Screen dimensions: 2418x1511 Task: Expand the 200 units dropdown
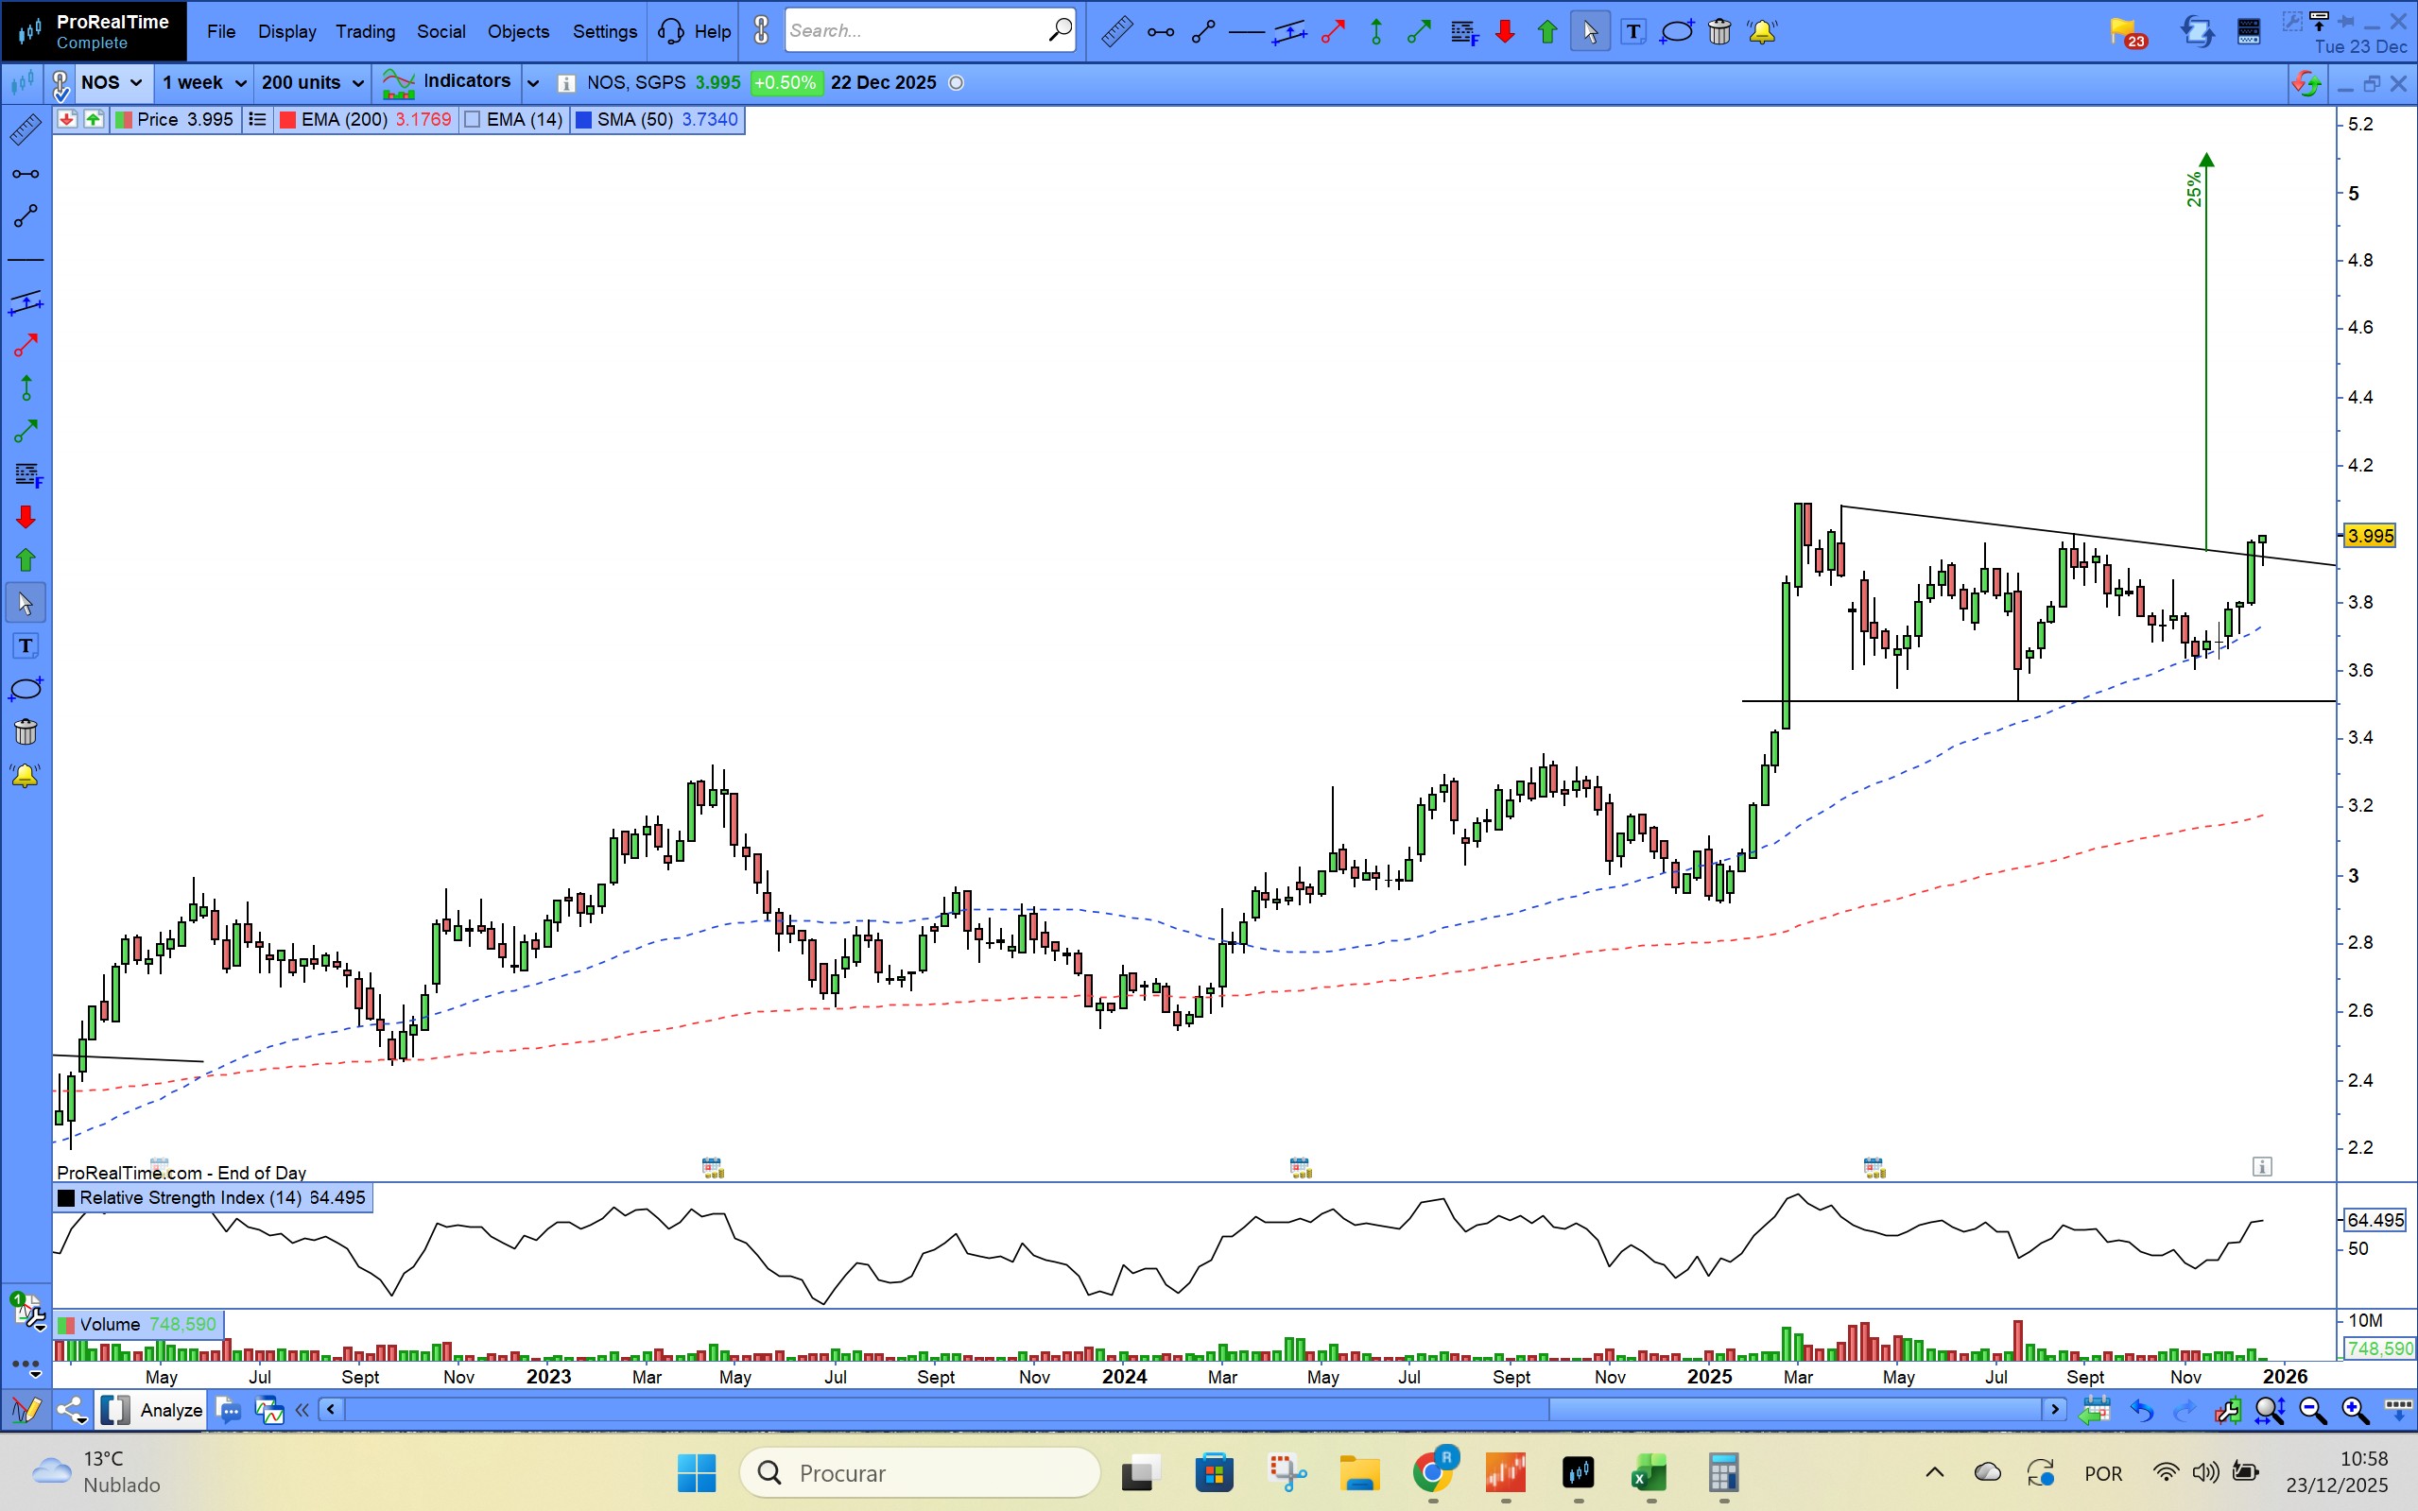[312, 83]
